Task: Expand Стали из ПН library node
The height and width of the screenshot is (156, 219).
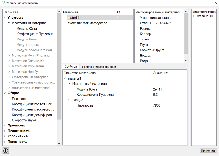Action: (x=194, y=16)
